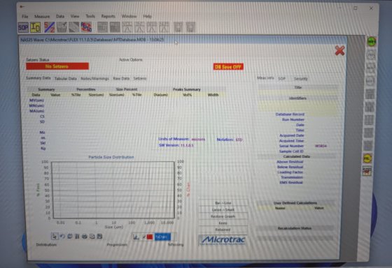Click the Keep button

pos(223,223)
